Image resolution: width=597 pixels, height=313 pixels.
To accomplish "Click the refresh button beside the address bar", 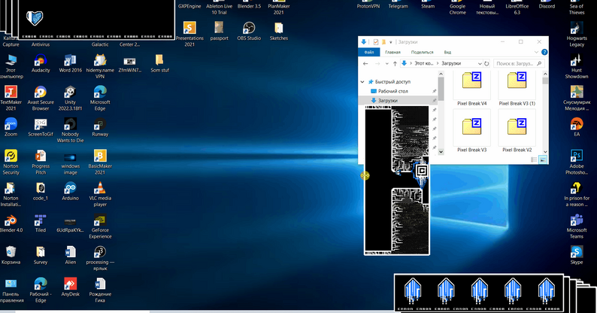I will click(x=488, y=64).
